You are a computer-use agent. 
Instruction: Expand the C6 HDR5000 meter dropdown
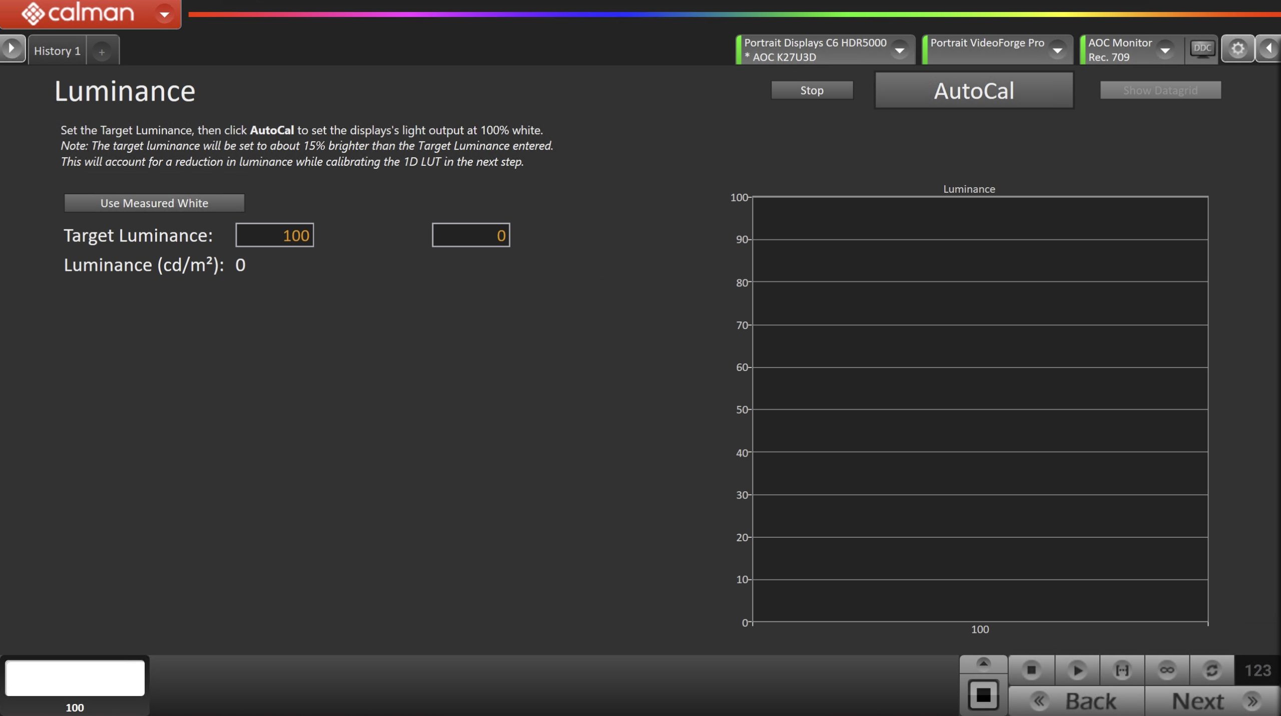click(x=899, y=50)
